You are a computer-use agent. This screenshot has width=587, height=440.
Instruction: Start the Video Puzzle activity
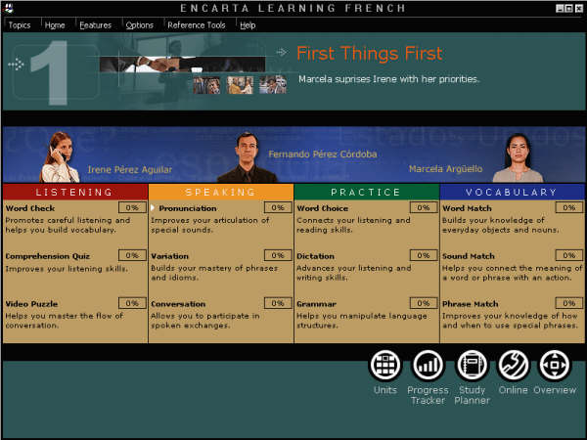31,304
